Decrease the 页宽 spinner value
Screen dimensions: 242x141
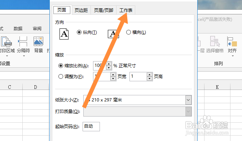point(113,78)
